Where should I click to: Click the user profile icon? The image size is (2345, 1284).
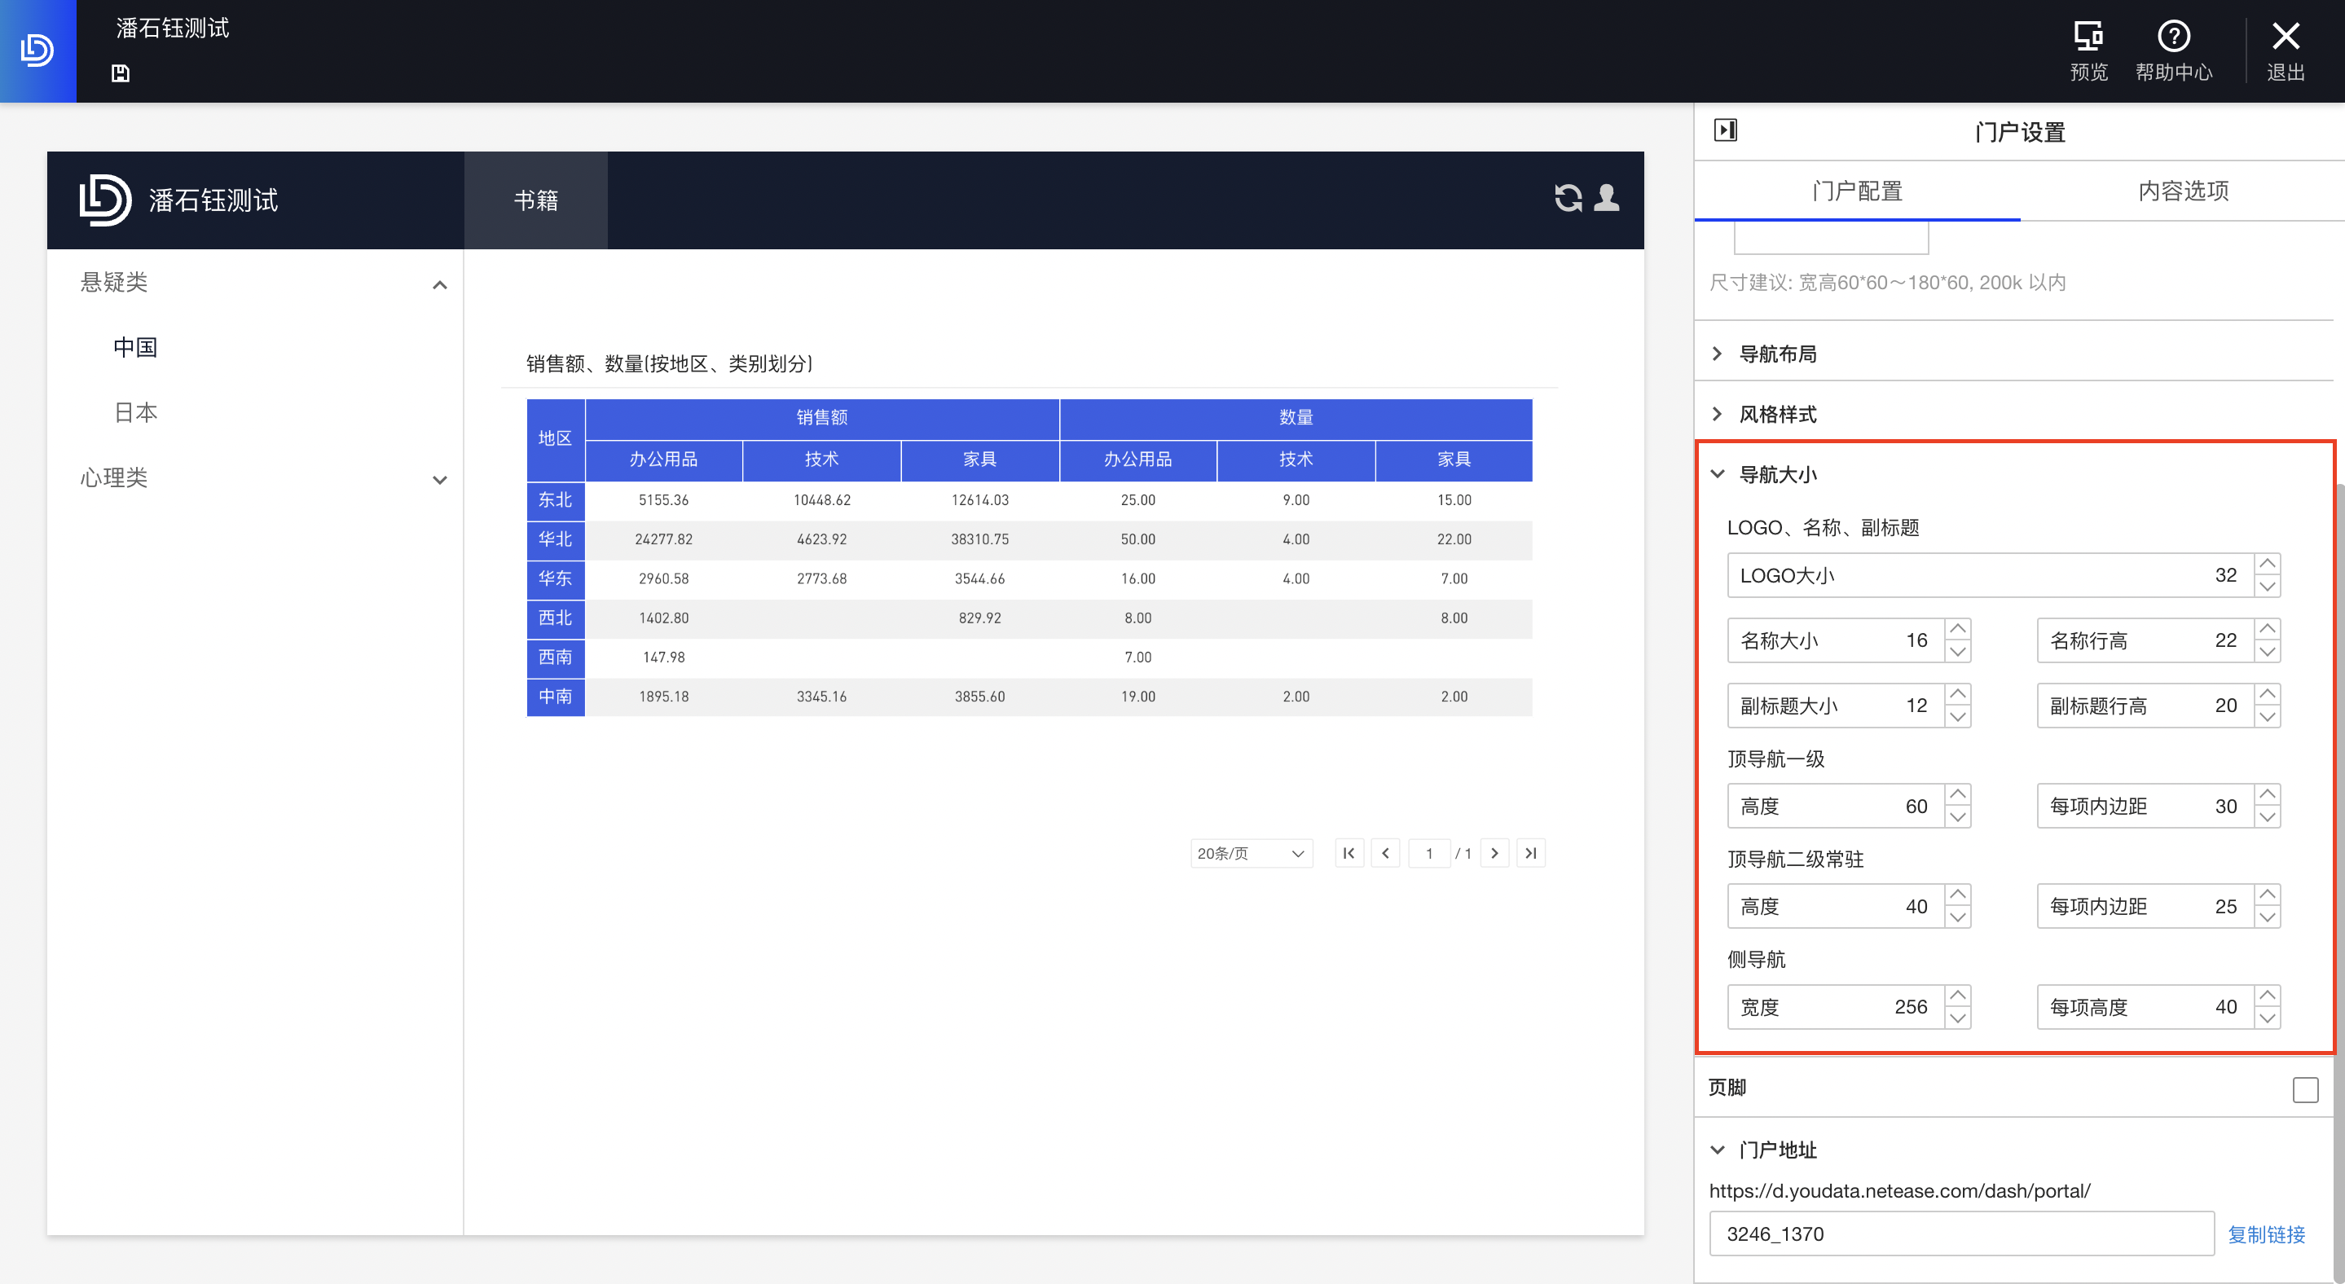pyautogui.click(x=1608, y=198)
